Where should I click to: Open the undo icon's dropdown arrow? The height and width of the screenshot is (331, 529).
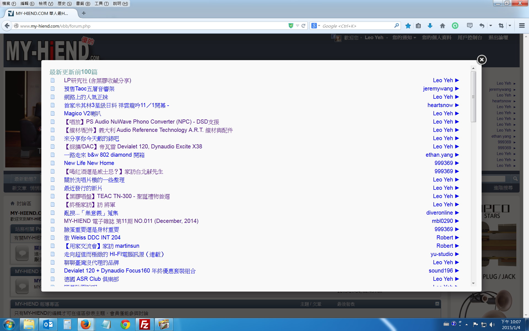(491, 26)
